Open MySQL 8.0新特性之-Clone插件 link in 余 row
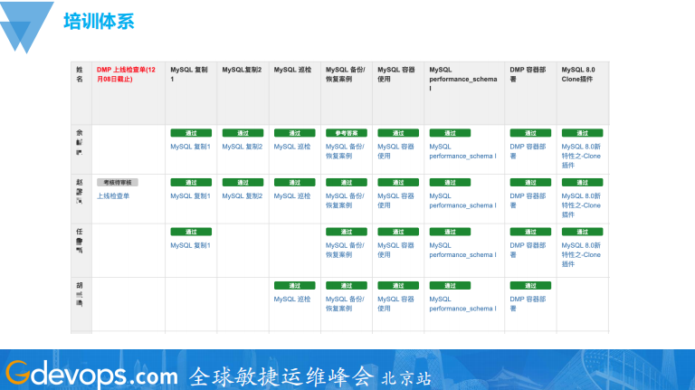The width and height of the screenshot is (695, 390). (581, 156)
